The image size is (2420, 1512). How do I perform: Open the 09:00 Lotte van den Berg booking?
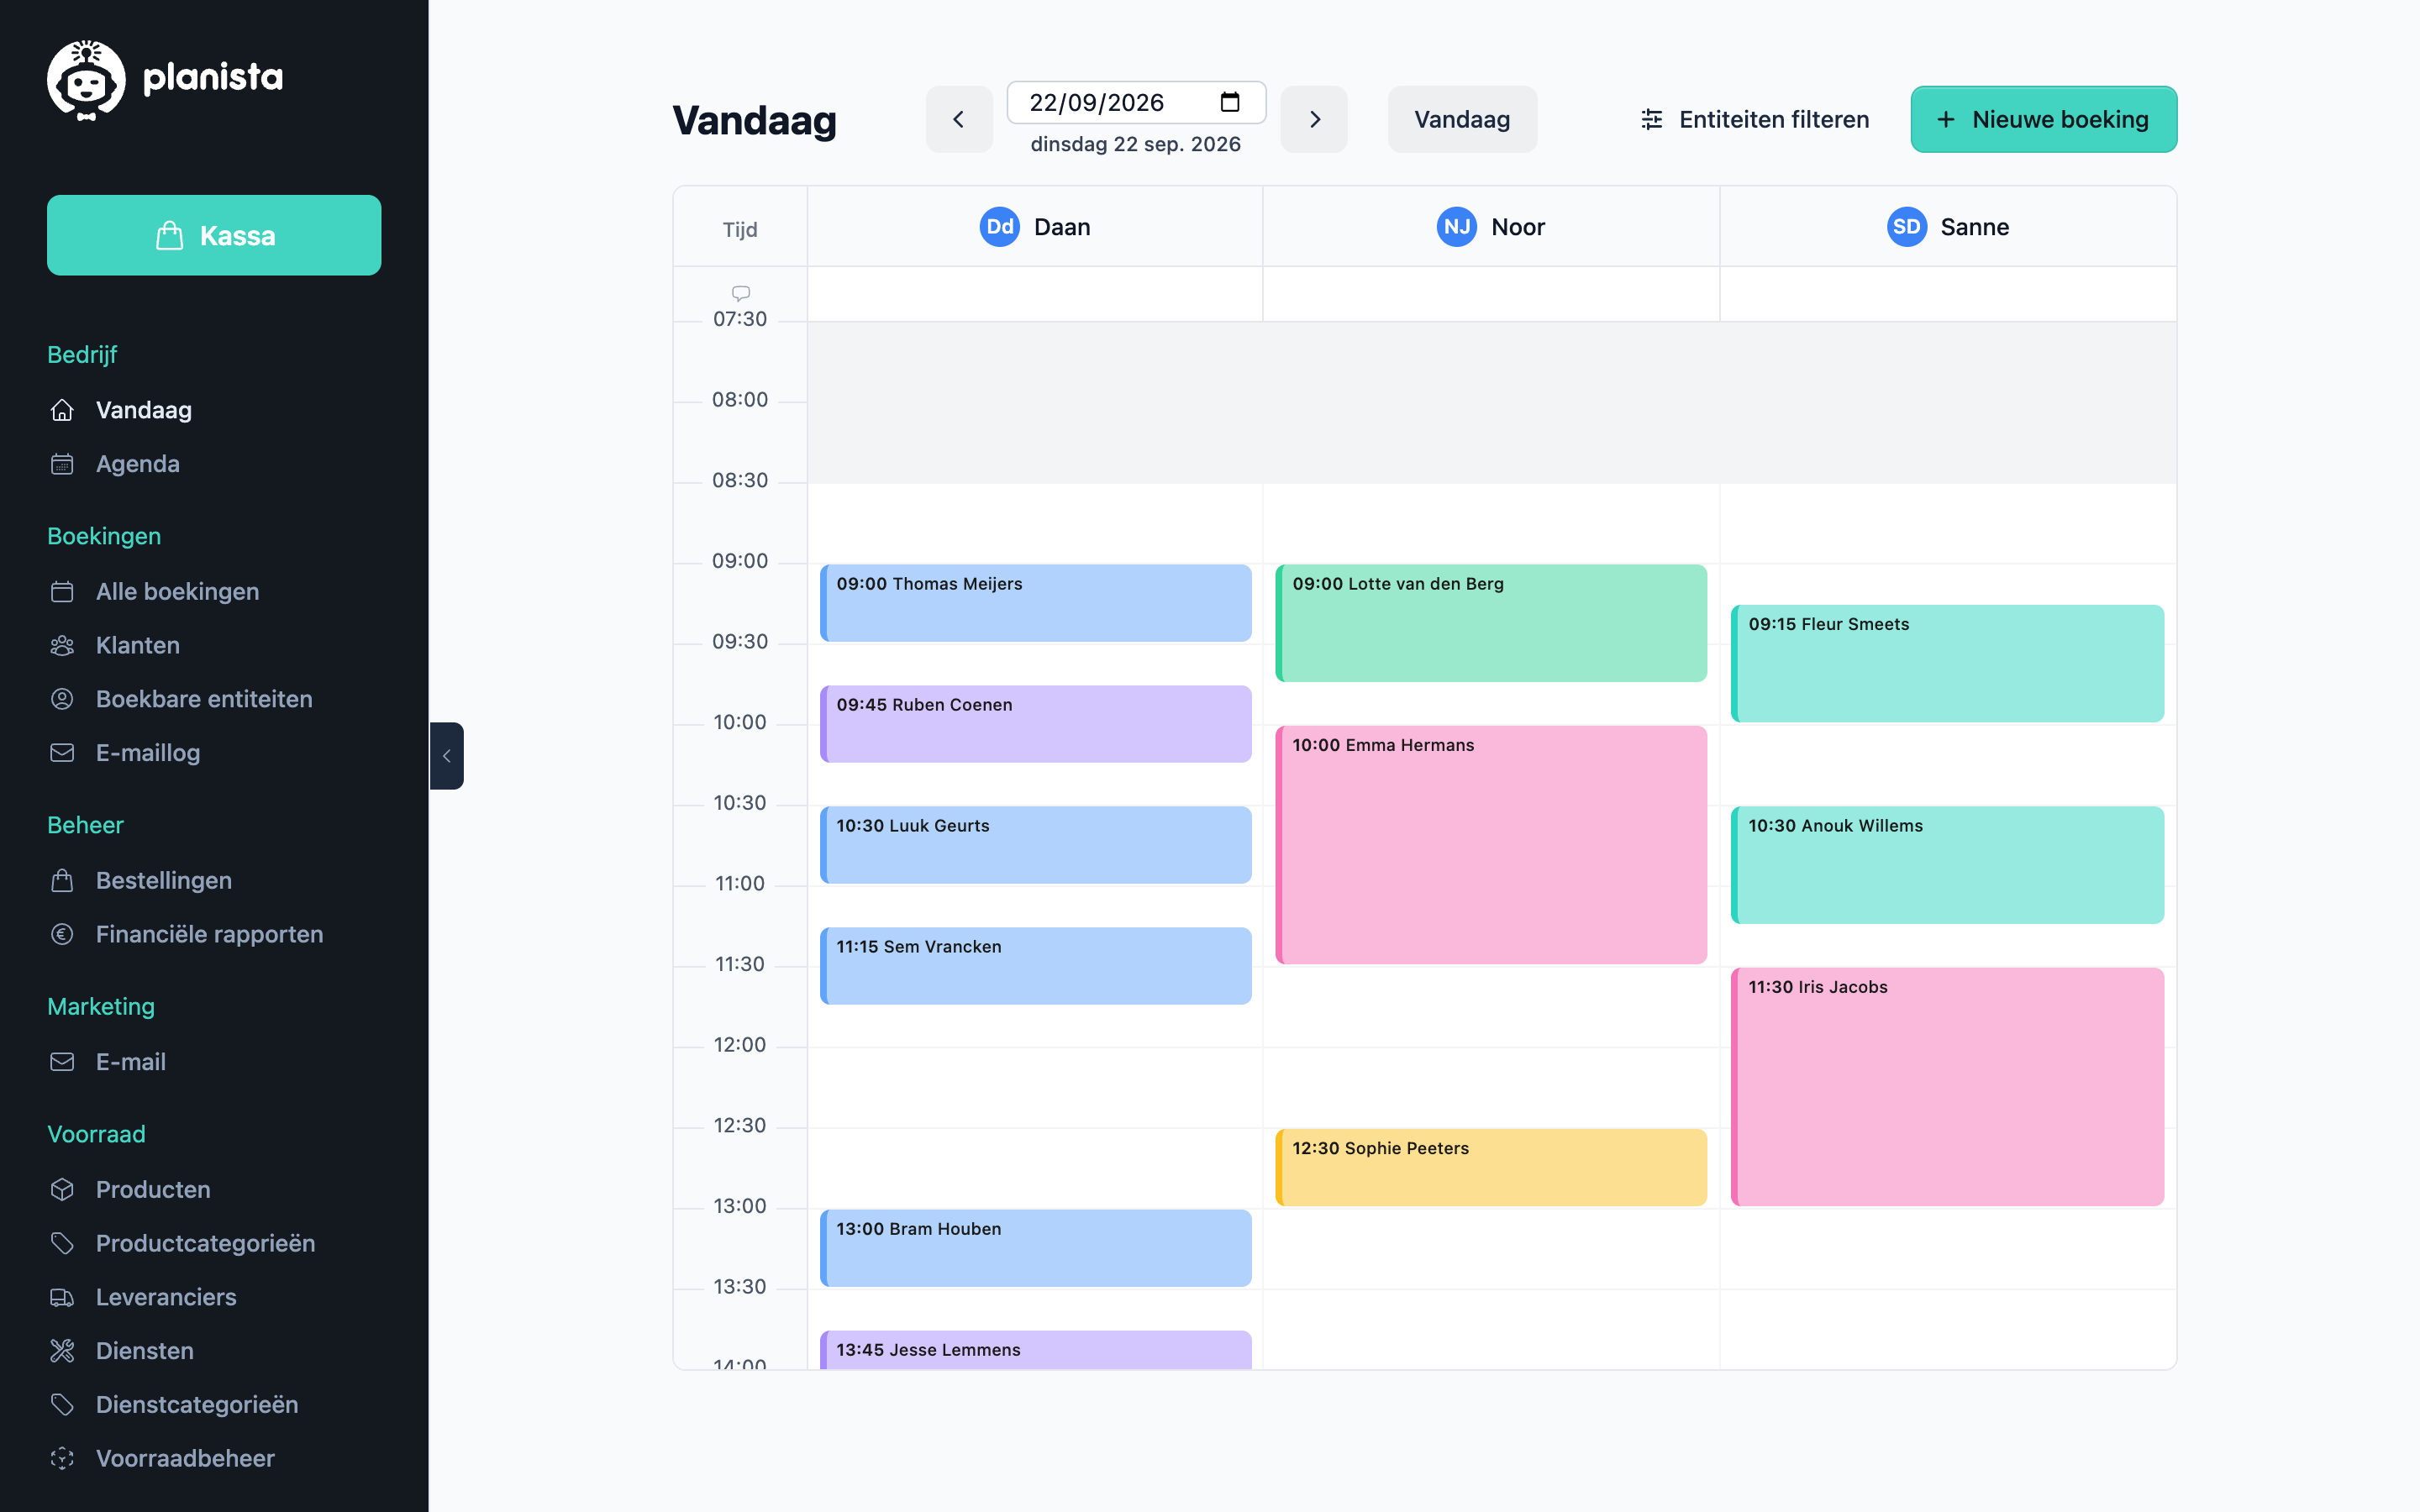tap(1491, 623)
